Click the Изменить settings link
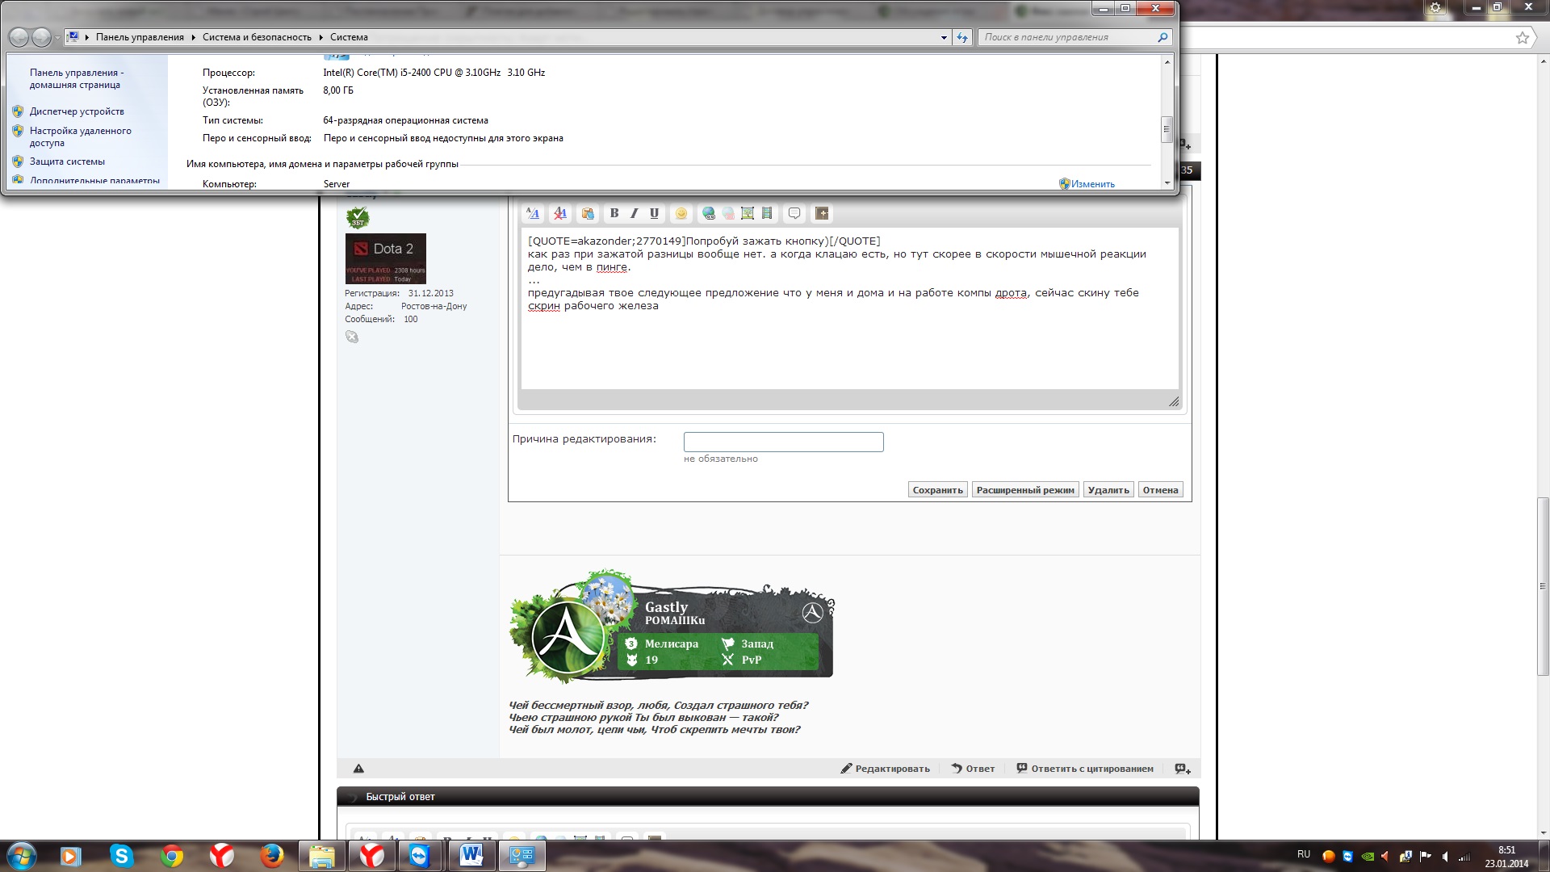1550x872 pixels. click(x=1092, y=184)
